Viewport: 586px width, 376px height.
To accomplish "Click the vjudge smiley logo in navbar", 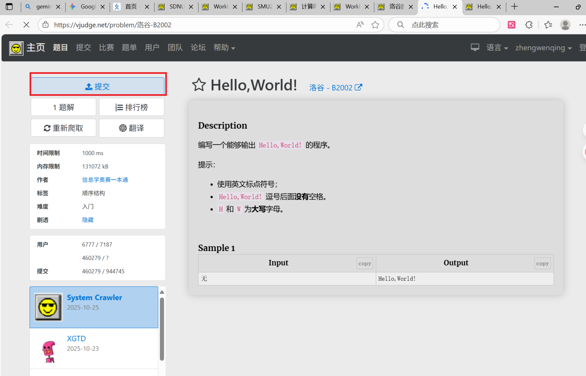I will [16, 48].
